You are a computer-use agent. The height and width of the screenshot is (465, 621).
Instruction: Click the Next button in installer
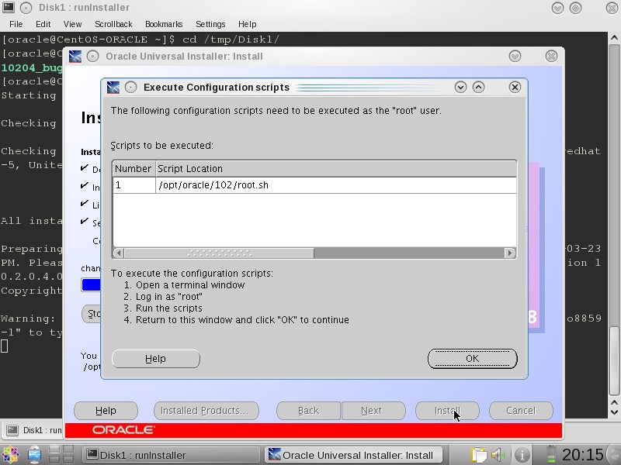(x=373, y=411)
